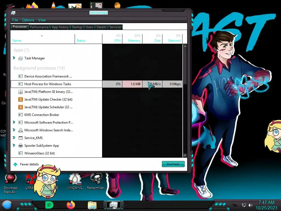
Task: Switch to the App history tab
Action: [60, 27]
